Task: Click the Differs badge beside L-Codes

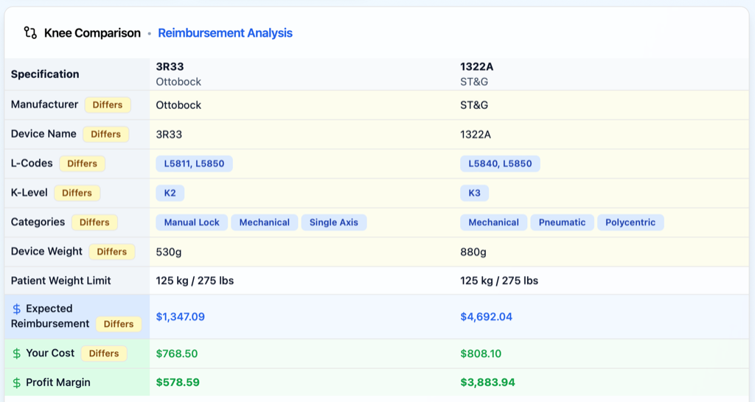Action: (x=83, y=163)
